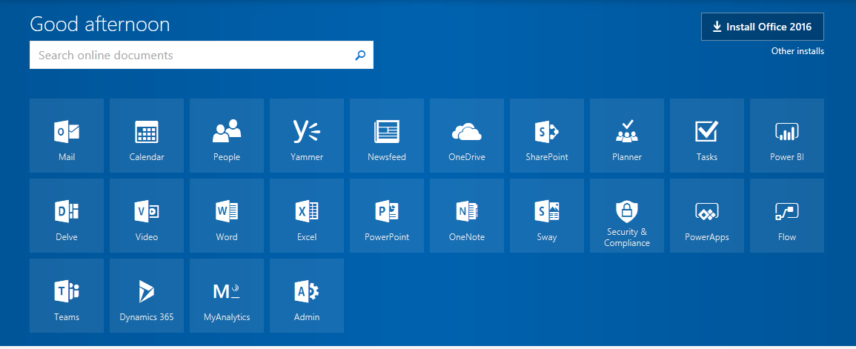Open the Newsfeed tile
The height and width of the screenshot is (349, 856).
pyautogui.click(x=387, y=136)
